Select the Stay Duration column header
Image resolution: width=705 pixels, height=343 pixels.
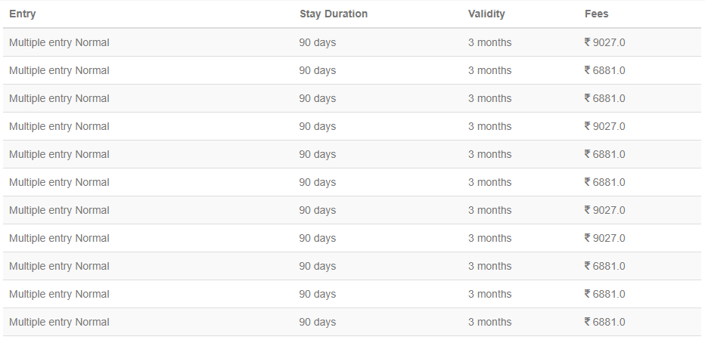tap(334, 14)
